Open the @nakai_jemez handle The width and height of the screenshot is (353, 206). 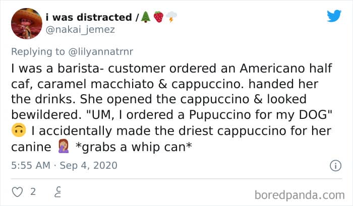[80, 30]
